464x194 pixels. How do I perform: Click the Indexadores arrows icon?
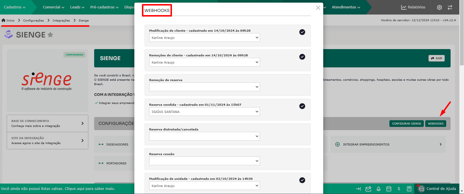point(101,144)
